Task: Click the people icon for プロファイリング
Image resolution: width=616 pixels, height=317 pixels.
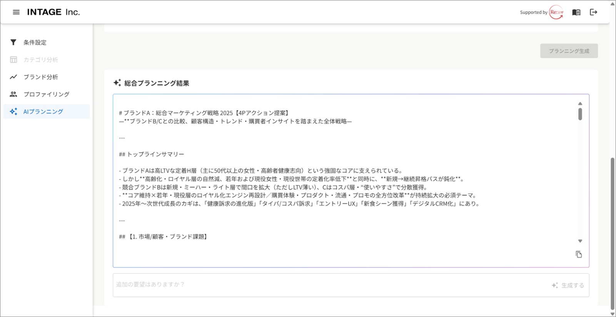Action: (x=13, y=94)
